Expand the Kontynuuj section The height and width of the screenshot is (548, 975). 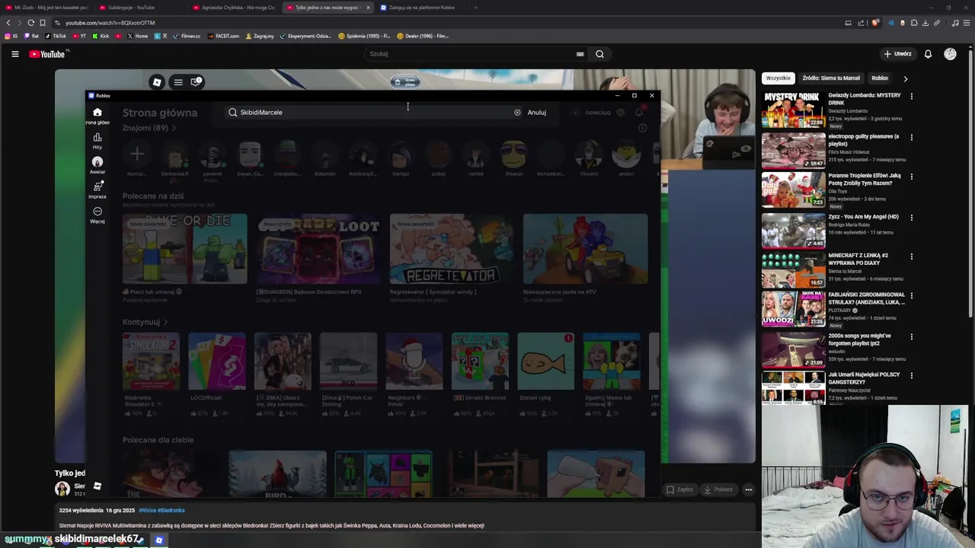(145, 322)
